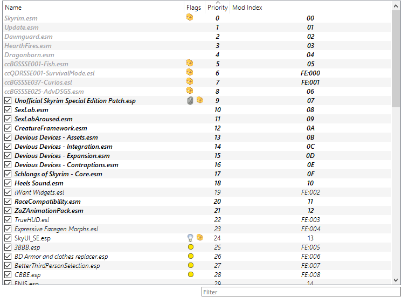The height and width of the screenshot is (297, 402).
Task: Click BD Armor and clothes replacer.esp name
Action: tap(61, 257)
